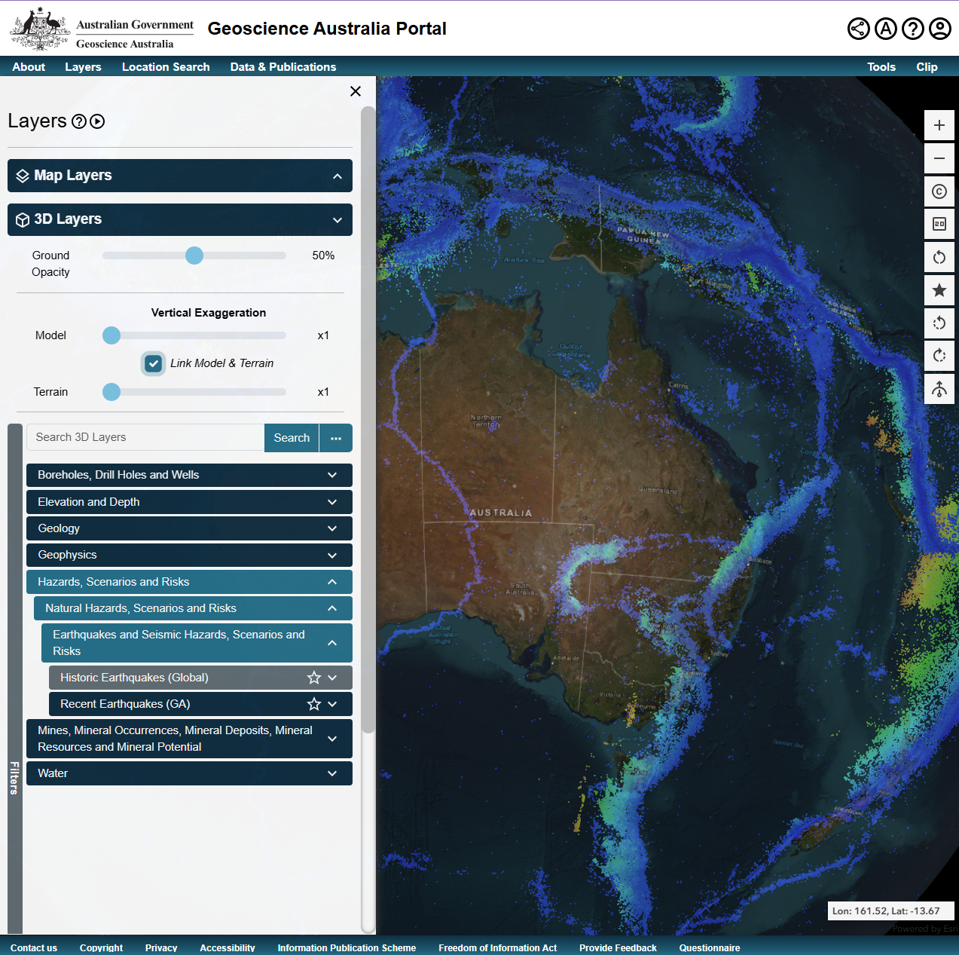Uncheck Link Model & Terrain checkbox

point(154,363)
